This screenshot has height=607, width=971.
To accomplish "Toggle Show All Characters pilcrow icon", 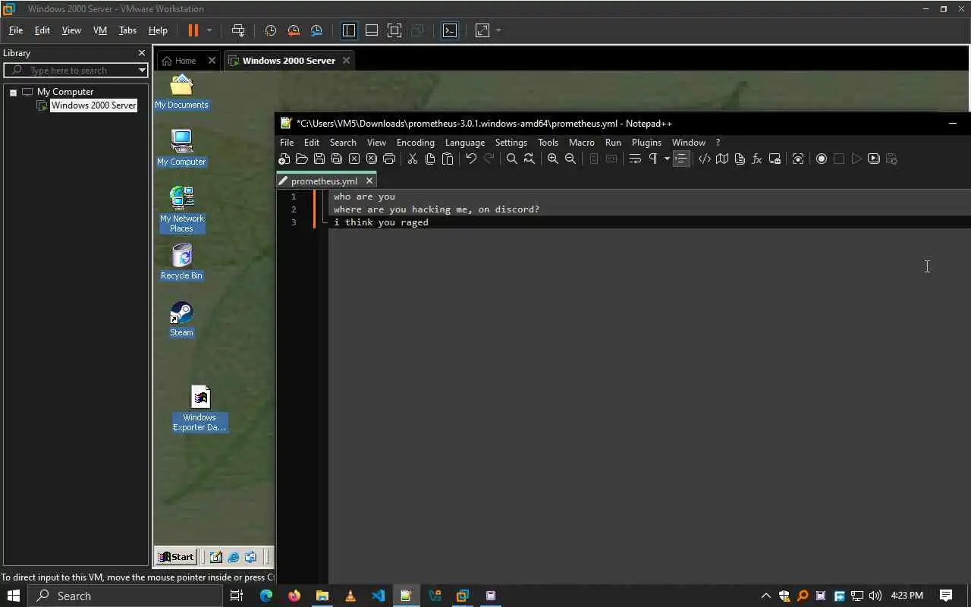I will (652, 159).
